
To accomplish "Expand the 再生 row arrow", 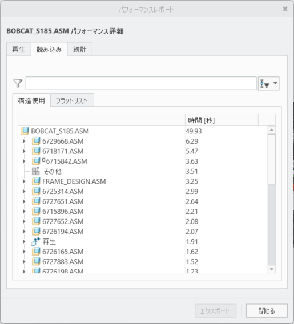I will (24, 241).
